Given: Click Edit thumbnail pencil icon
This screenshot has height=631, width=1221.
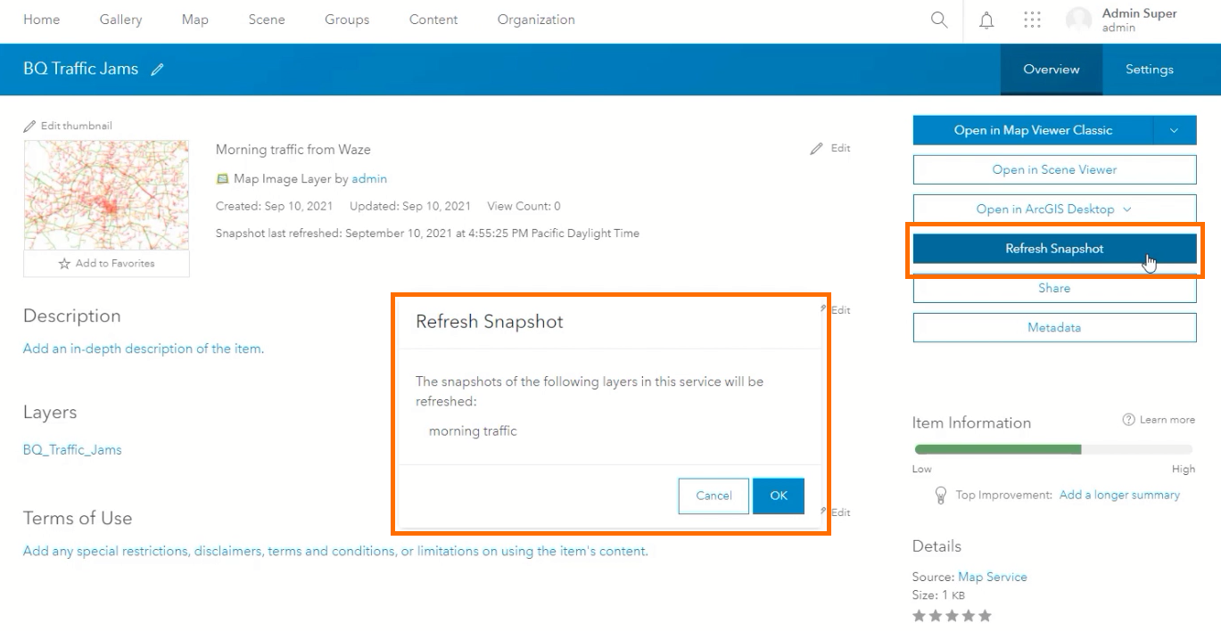Looking at the screenshot, I should click(x=30, y=126).
